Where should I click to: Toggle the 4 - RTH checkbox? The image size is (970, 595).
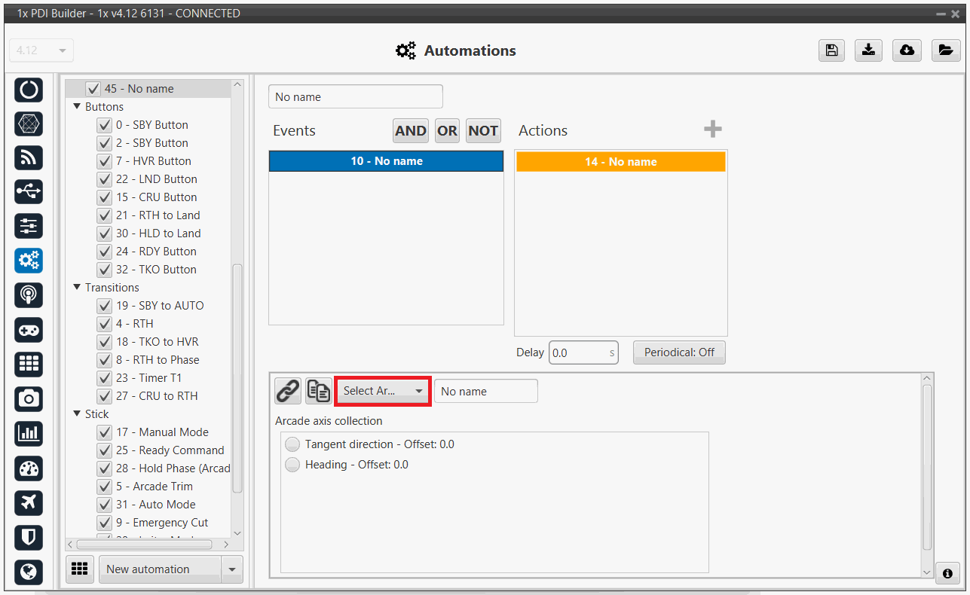pos(105,324)
